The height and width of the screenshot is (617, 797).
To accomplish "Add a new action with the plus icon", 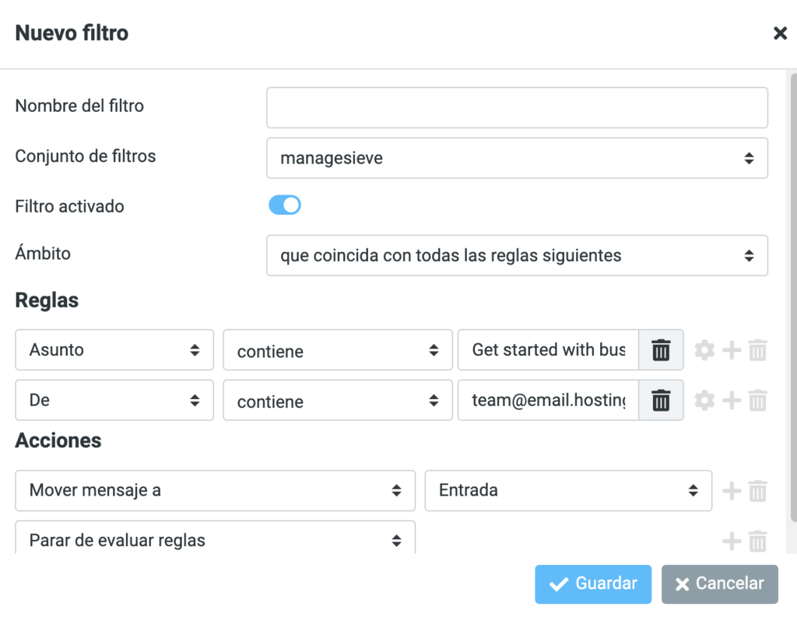I will (732, 491).
